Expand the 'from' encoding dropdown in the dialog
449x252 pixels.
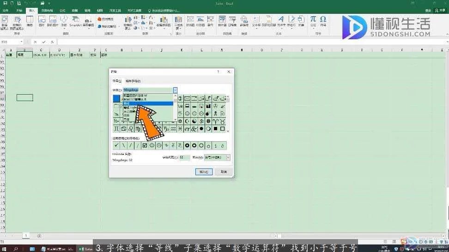pos(228,157)
